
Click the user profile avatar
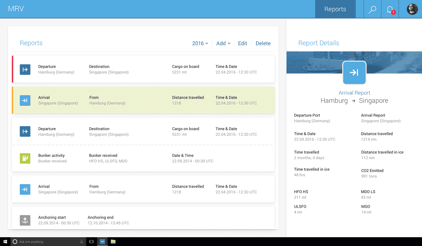click(x=412, y=9)
